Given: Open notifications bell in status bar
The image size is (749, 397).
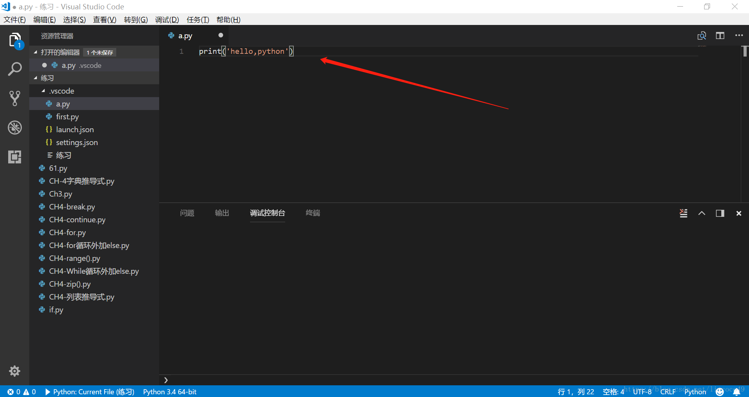Looking at the screenshot, I should [x=737, y=392].
